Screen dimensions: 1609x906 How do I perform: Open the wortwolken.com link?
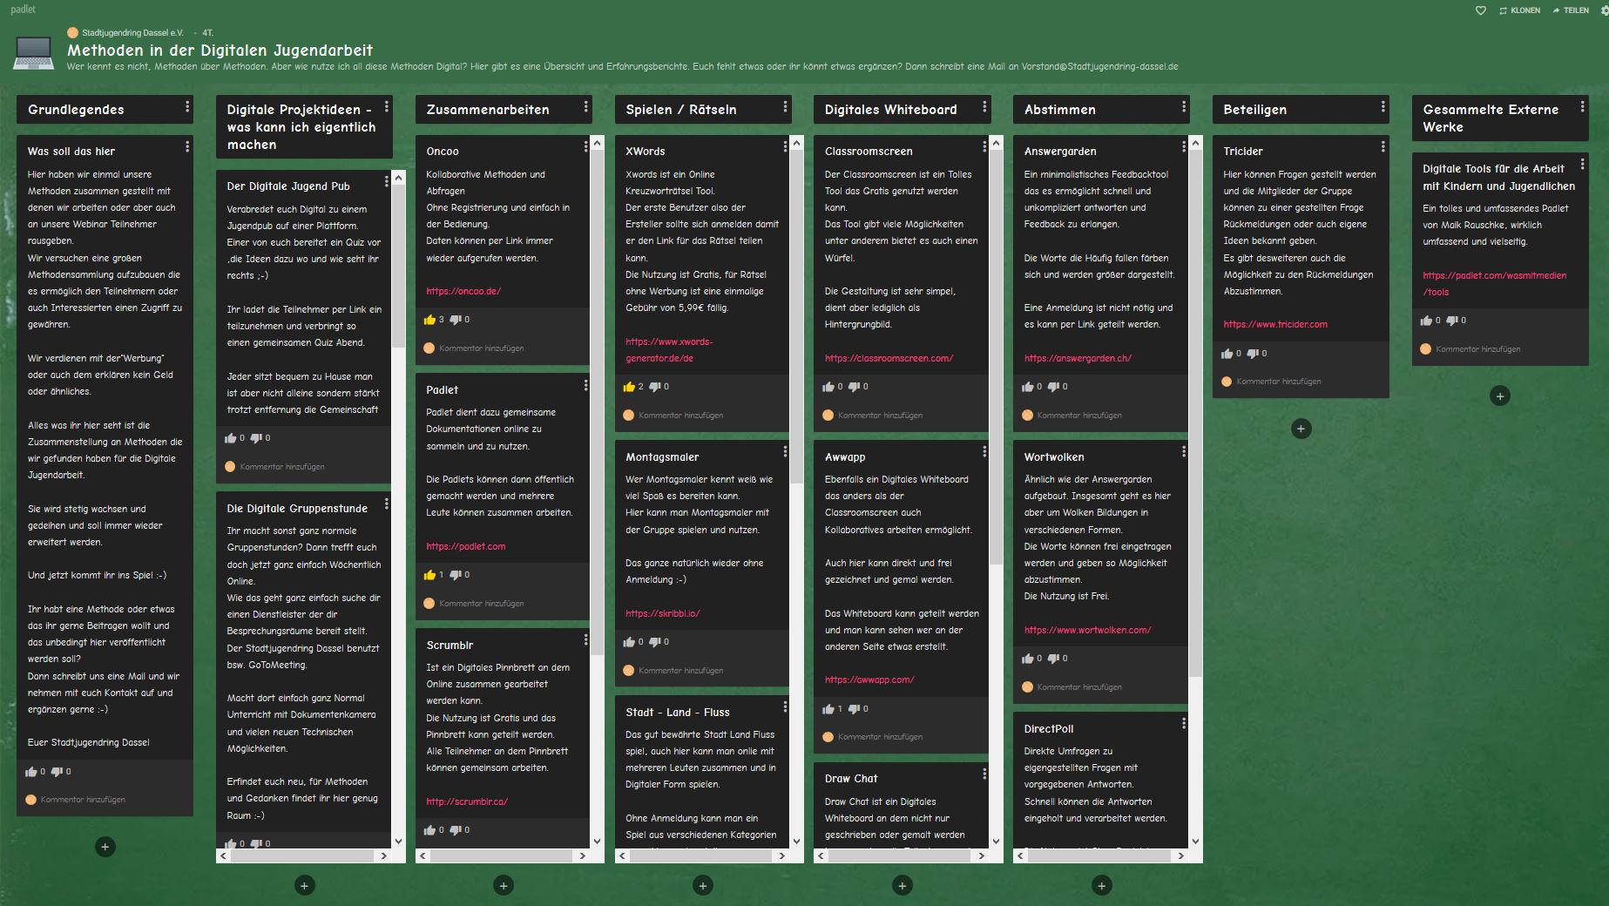tap(1087, 630)
